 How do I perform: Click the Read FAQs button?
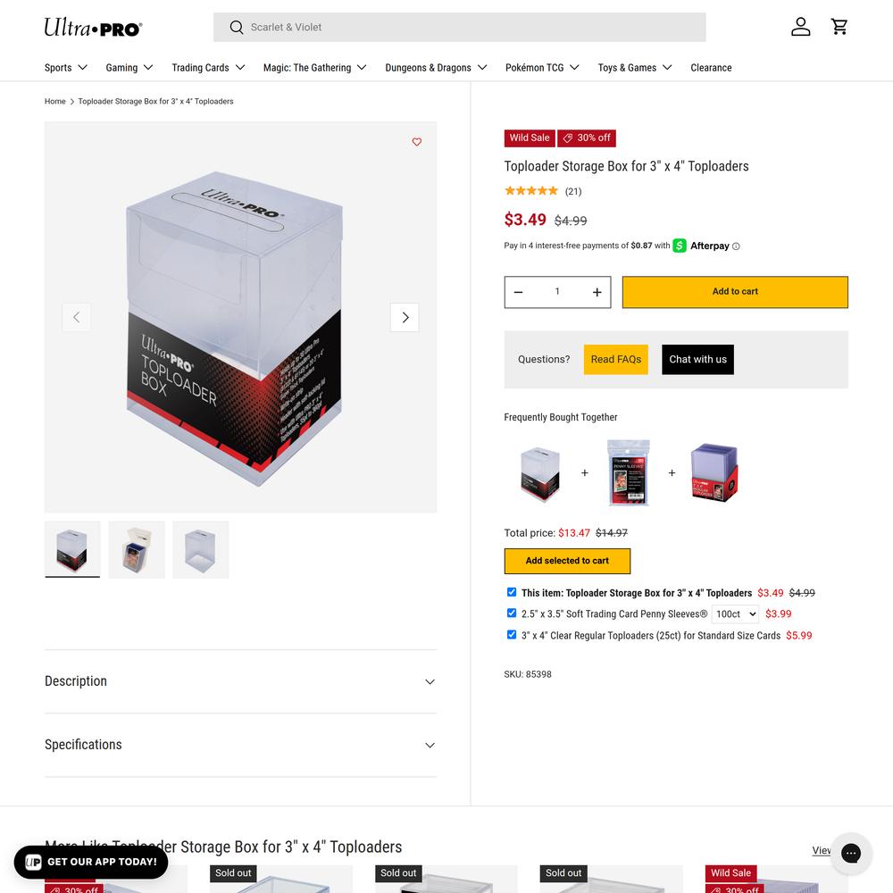point(615,359)
